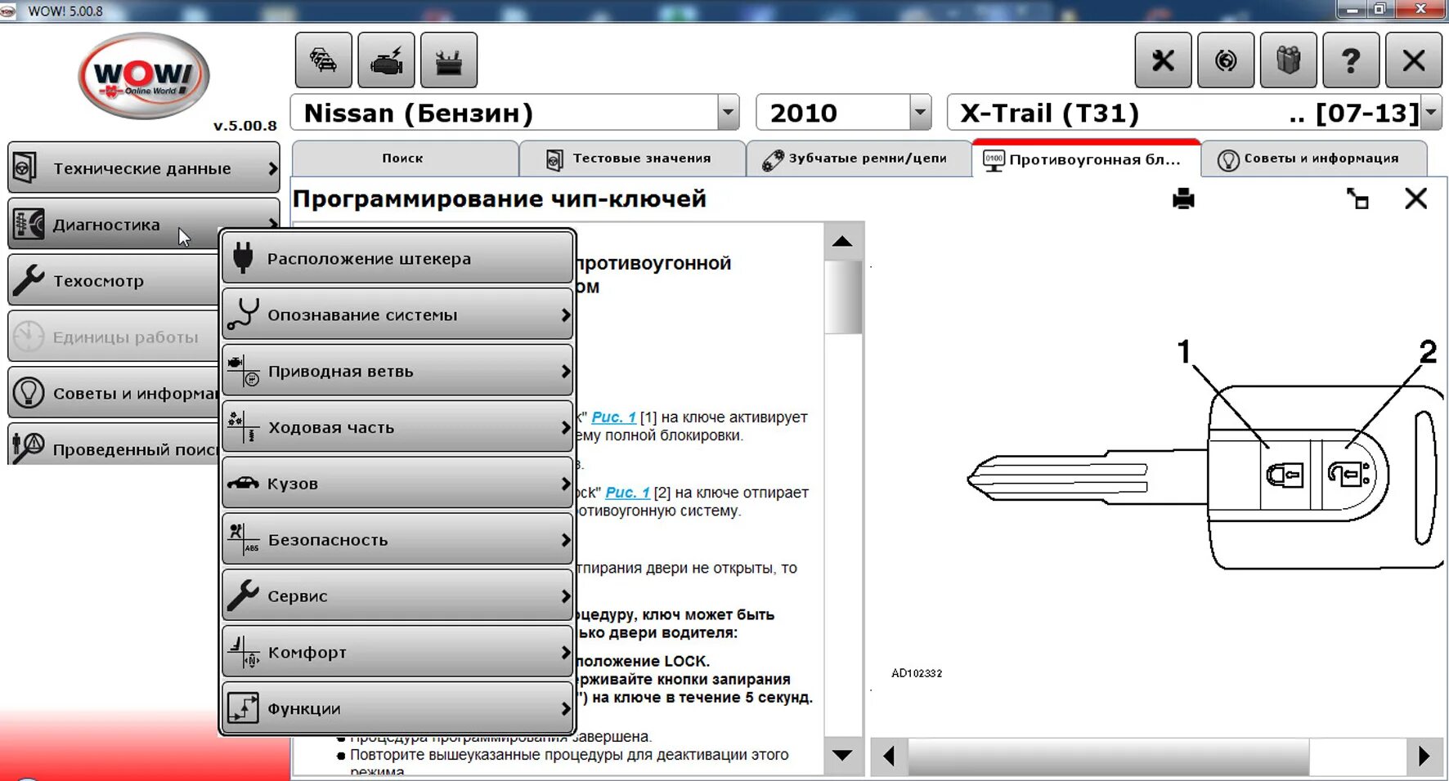The height and width of the screenshot is (781, 1449).
Task: Open Кузов submenu
Action: pyautogui.click(x=397, y=483)
